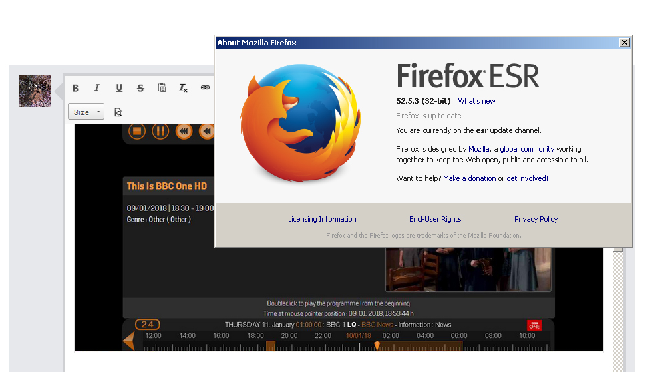Open Licensing Information link

click(x=322, y=219)
